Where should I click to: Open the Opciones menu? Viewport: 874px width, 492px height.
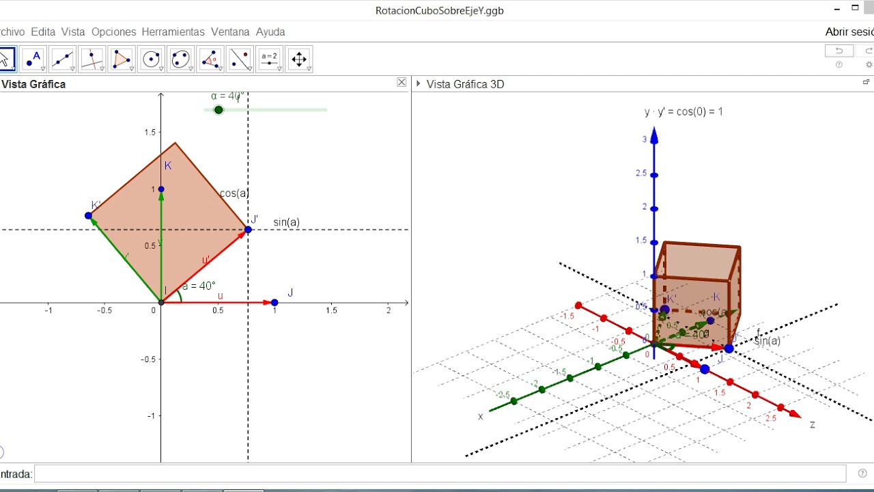click(x=114, y=31)
